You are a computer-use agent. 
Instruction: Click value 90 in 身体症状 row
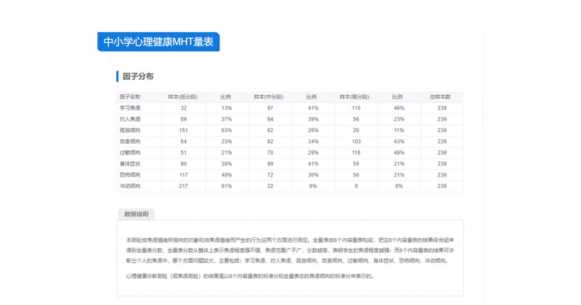tap(184, 163)
